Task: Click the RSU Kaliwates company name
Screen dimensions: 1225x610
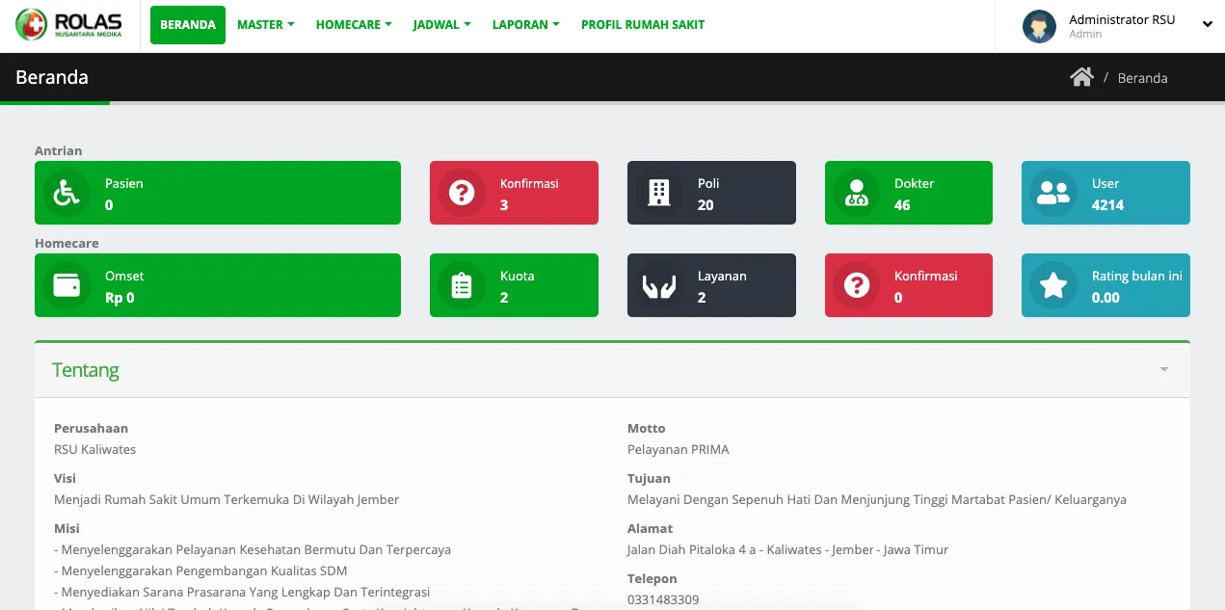Action: [x=94, y=449]
